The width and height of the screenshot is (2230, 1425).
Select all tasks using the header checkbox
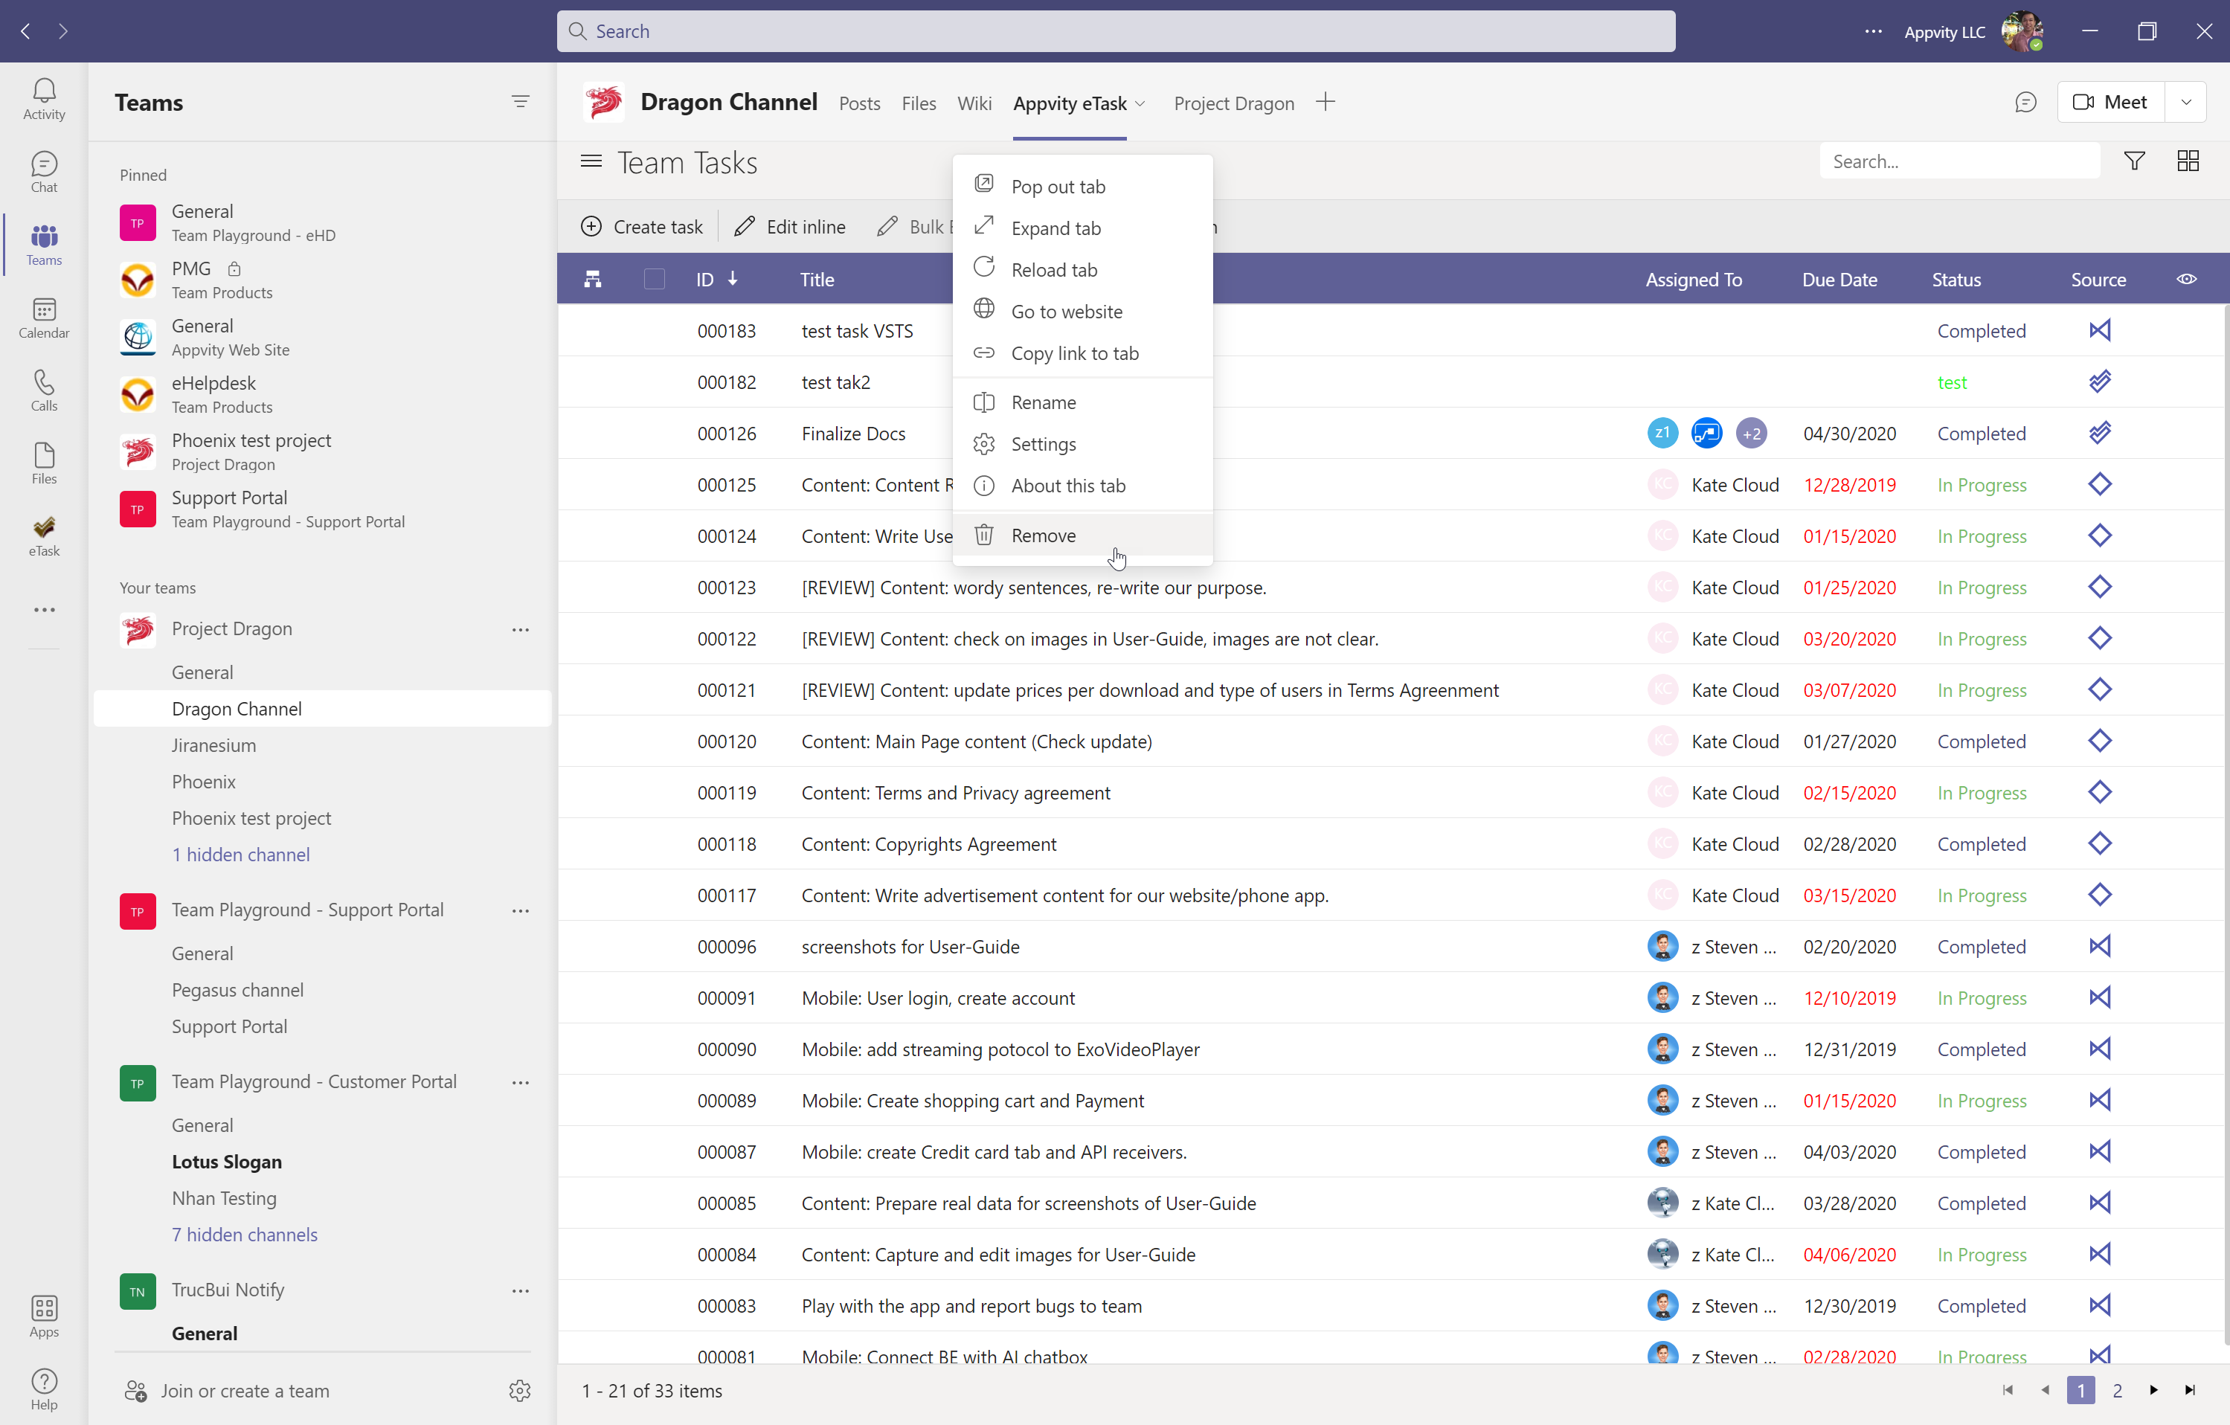click(654, 279)
